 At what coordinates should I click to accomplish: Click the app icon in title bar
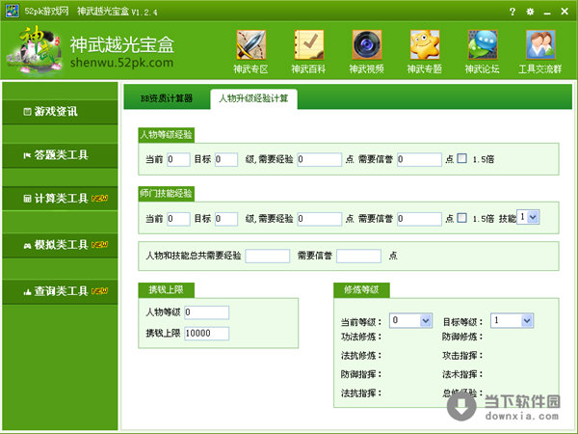coord(13,11)
